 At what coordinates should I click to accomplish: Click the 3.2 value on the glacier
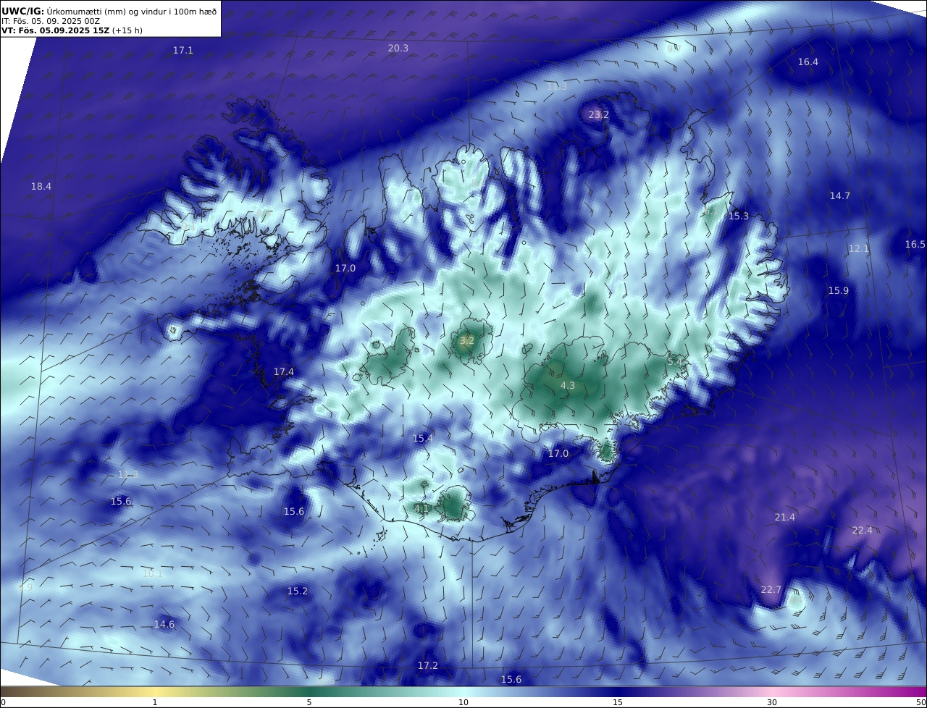467,341
